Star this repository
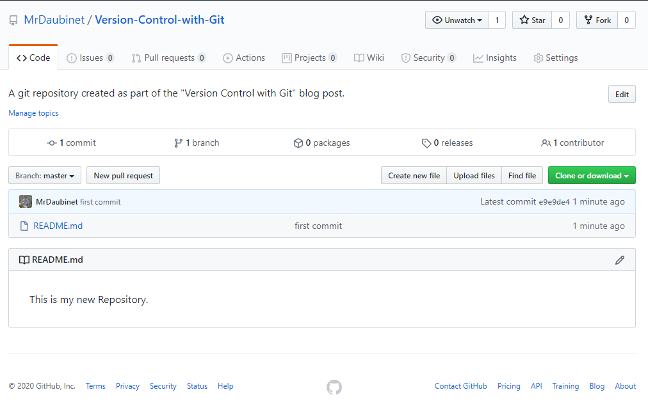648x404 pixels. coord(532,20)
